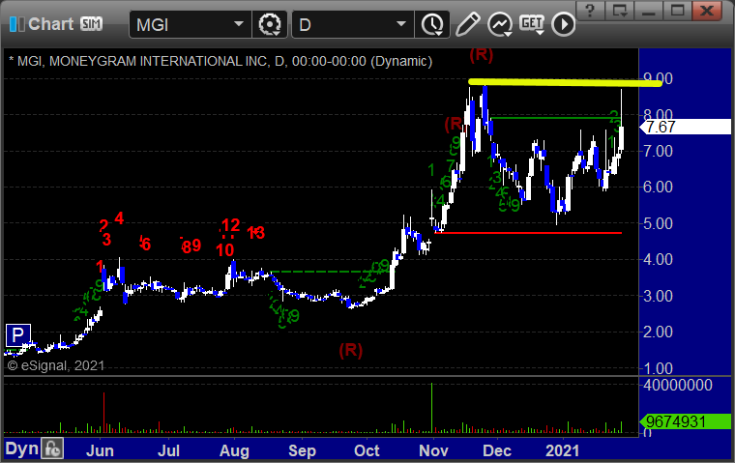Open the MGI symbol dropdown arrow

239,23
